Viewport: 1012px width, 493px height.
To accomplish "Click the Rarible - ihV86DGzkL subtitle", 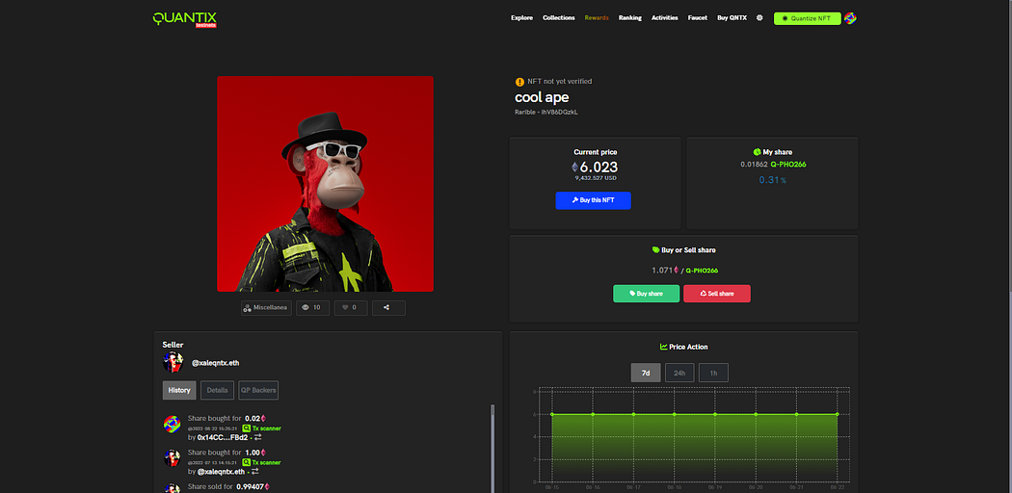I will (x=546, y=112).
